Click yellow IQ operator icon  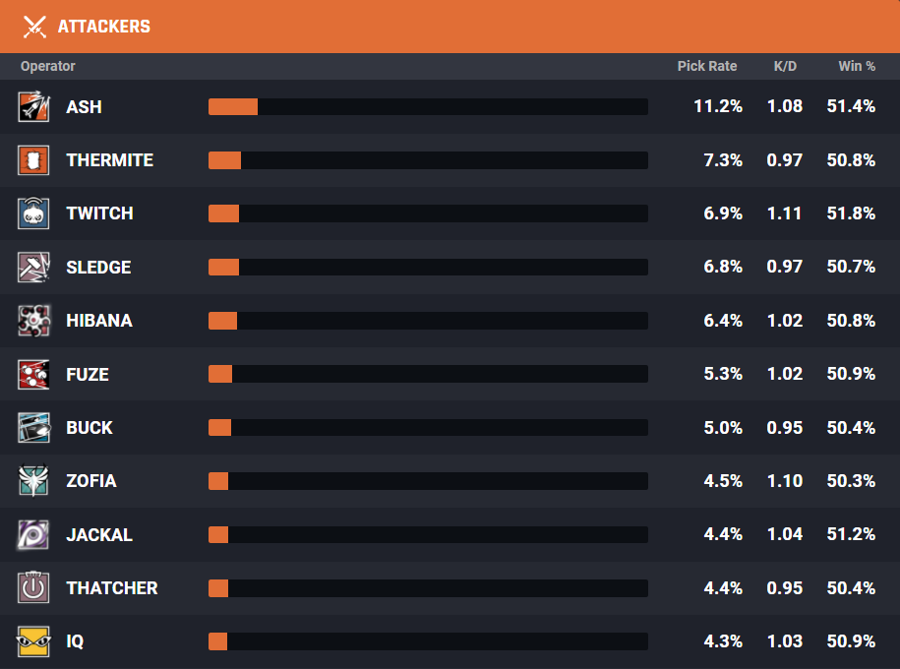click(x=33, y=641)
